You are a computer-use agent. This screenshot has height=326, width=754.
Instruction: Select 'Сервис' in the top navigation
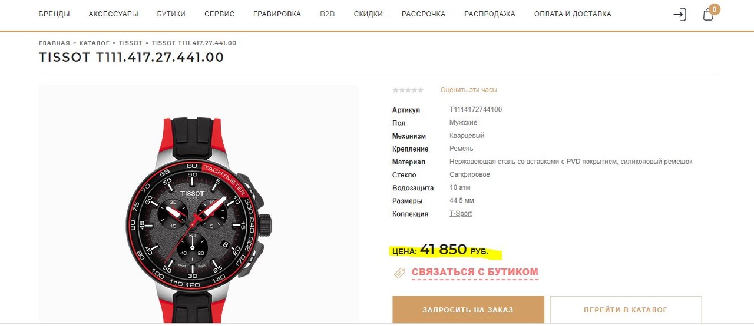[220, 14]
